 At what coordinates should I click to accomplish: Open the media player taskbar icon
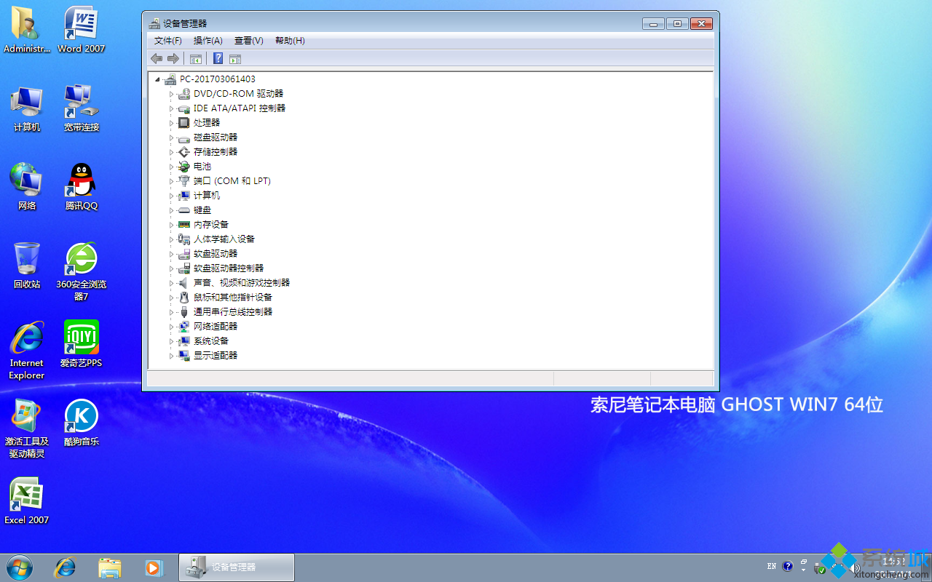pyautogui.click(x=154, y=567)
